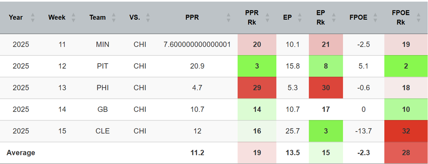The width and height of the screenshot is (428, 164).
Task: Click the FPOE Rk column header label
Action: (x=401, y=17)
